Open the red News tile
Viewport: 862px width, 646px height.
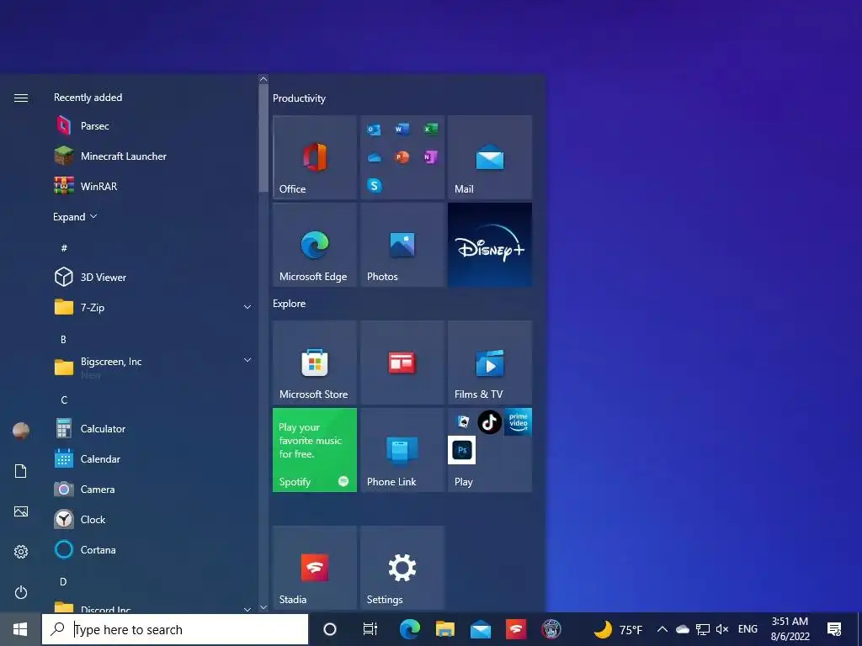click(402, 363)
